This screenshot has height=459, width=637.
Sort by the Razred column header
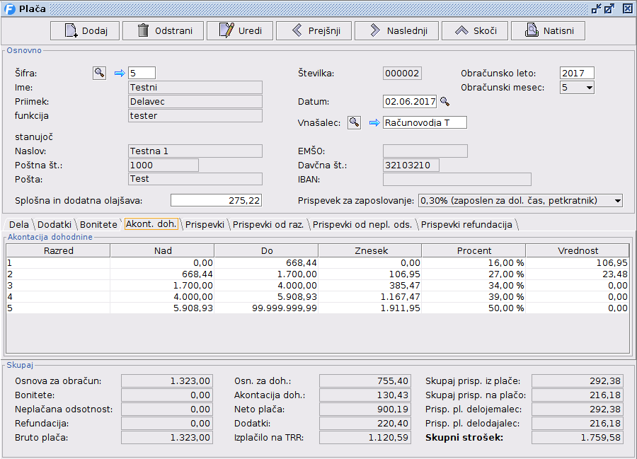pyautogui.click(x=59, y=251)
